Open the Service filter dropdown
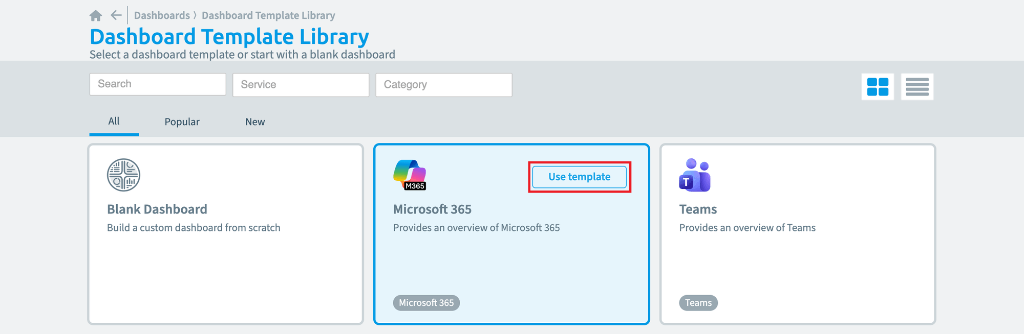This screenshot has width=1024, height=334. [x=301, y=85]
